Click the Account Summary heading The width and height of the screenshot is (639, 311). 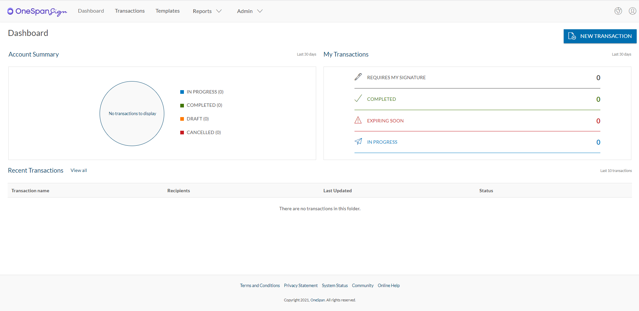34,54
